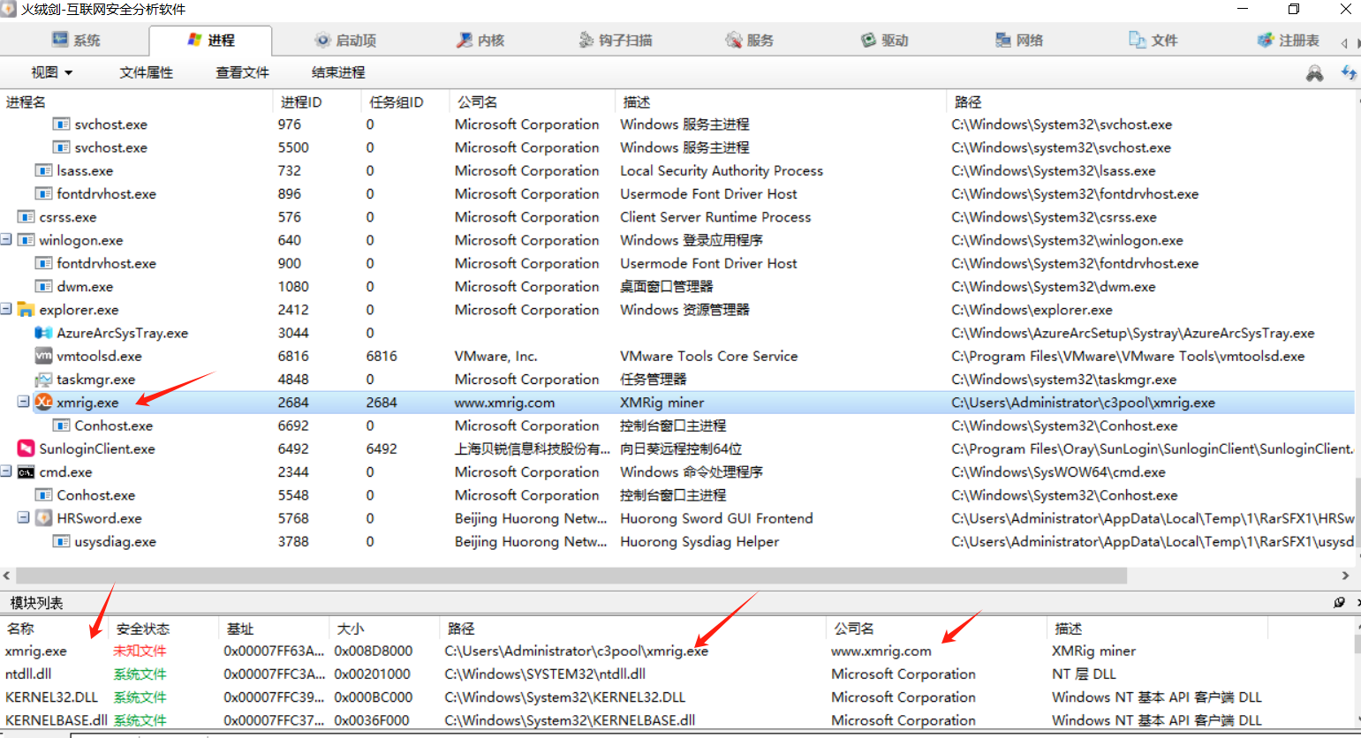The width and height of the screenshot is (1361, 738).
Task: Sort module list by 基址 column
Action: click(273, 629)
